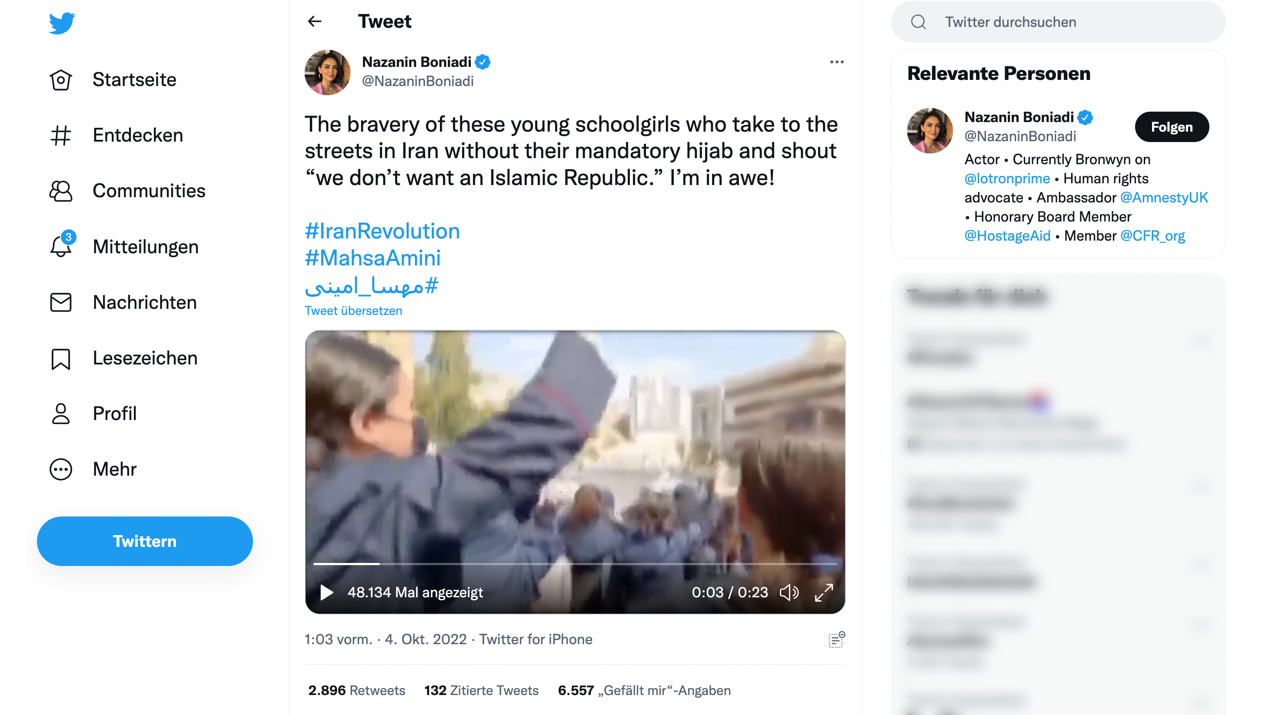The image size is (1272, 715).
Task: Click Tweet übersetzen to translate
Action: coord(353,311)
